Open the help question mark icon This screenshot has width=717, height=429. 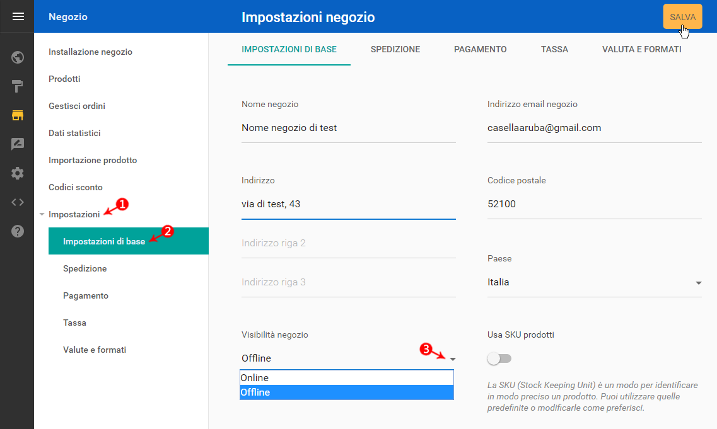[18, 231]
